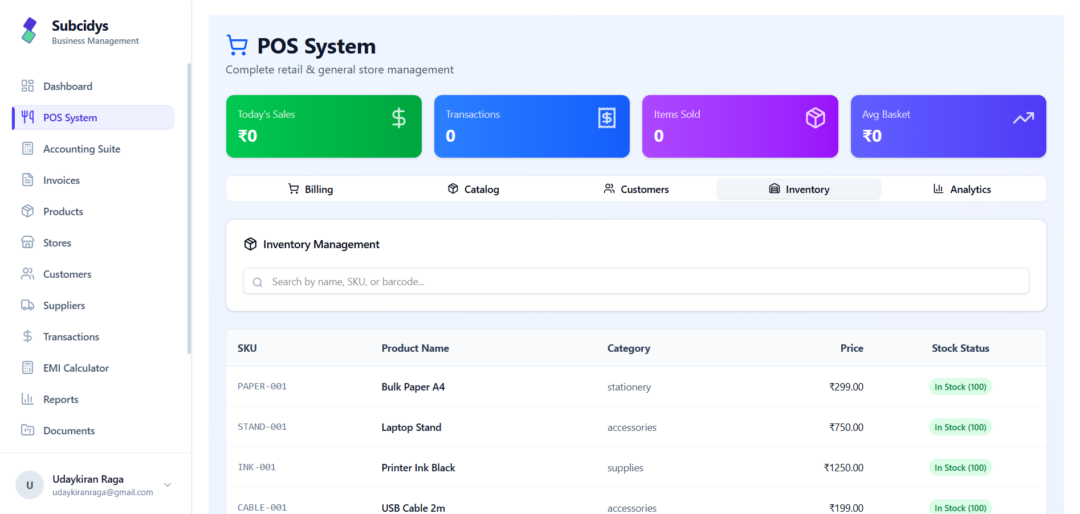The height and width of the screenshot is (514, 1080).
Task: Click the Accounting Suite calculator icon
Action: pos(27,149)
